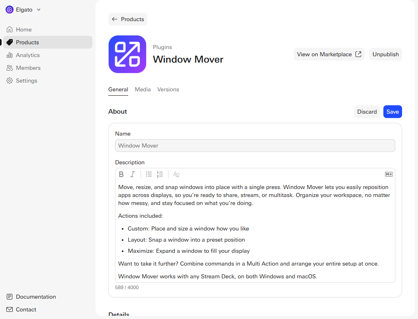The height and width of the screenshot is (319, 418).
Task: Click the Bold formatting icon
Action: 121,174
